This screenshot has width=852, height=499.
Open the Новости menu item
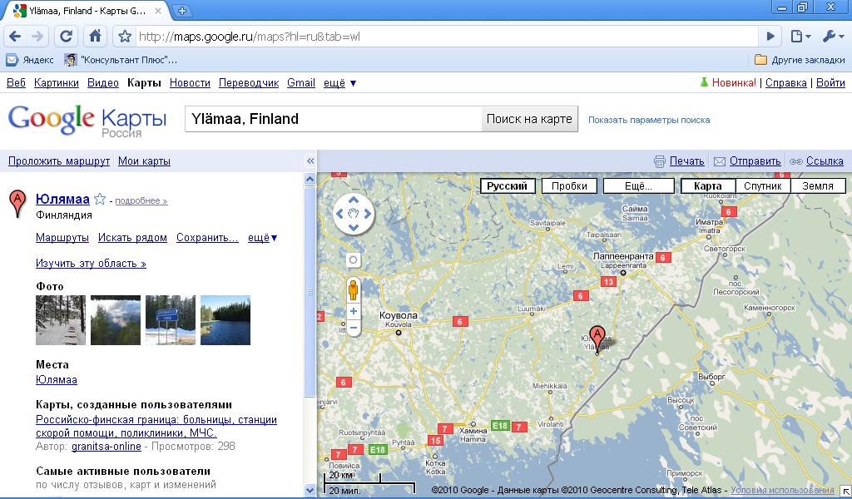(x=190, y=83)
